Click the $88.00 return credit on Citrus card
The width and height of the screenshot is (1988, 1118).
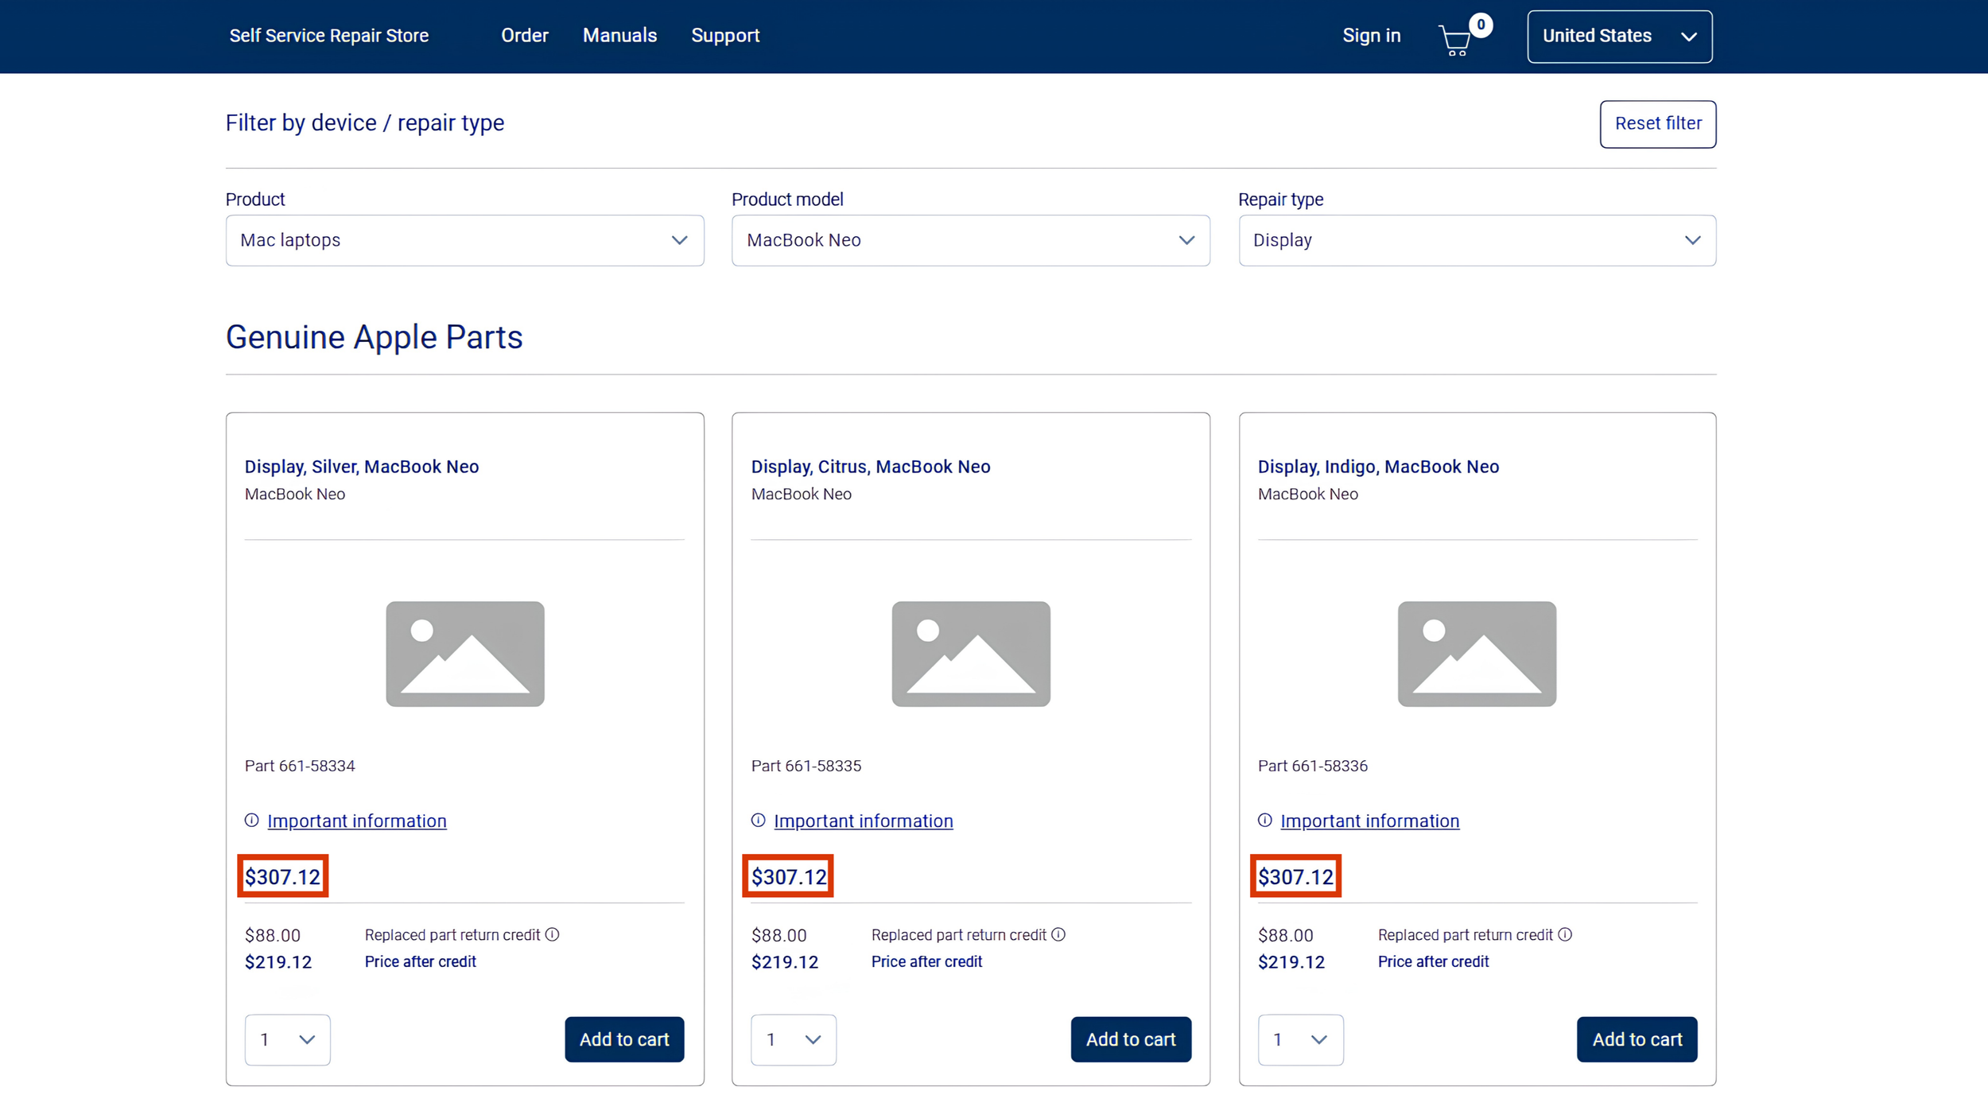(x=779, y=935)
